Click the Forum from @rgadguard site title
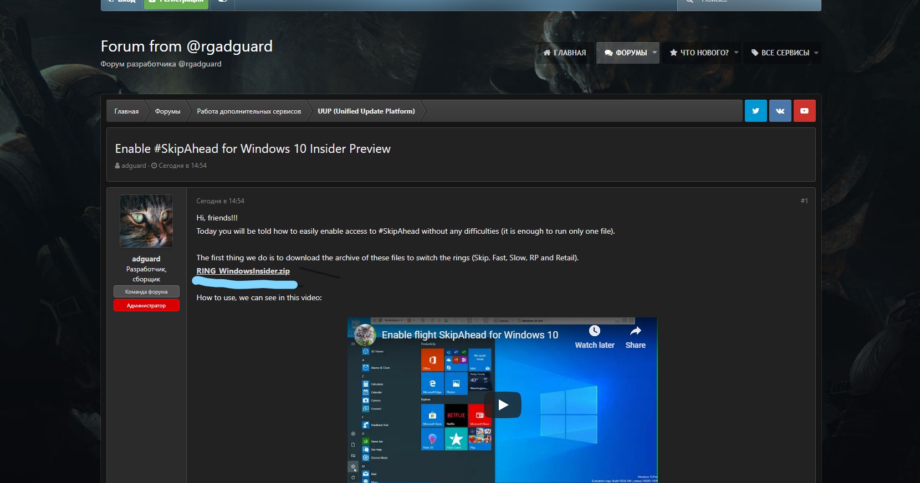The height and width of the screenshot is (483, 920). (186, 46)
